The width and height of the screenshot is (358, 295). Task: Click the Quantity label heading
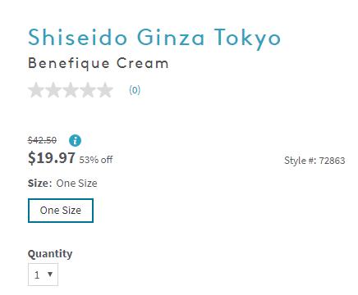coord(50,254)
